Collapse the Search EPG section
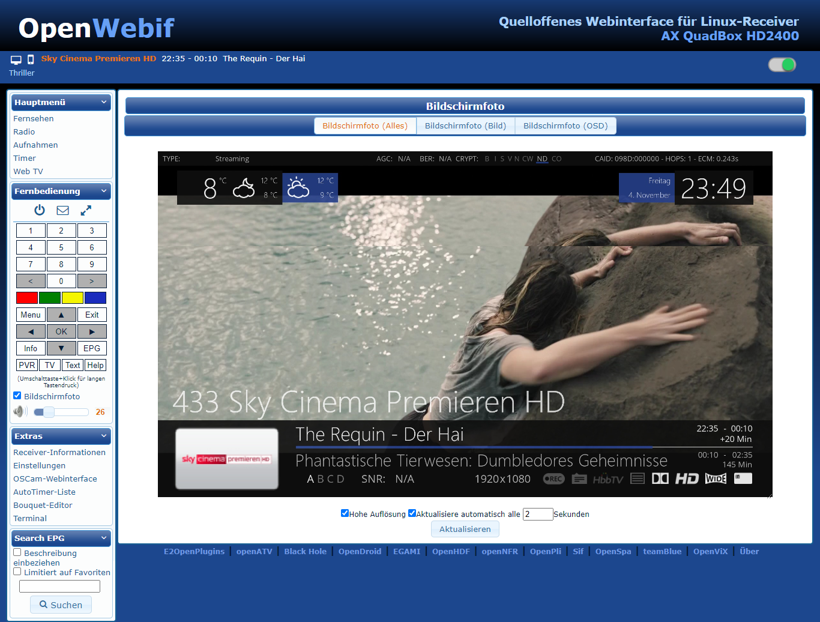The image size is (820, 622). (104, 538)
